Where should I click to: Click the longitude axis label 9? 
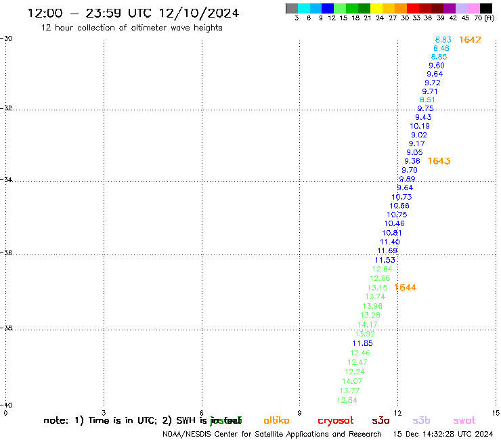[299, 413]
